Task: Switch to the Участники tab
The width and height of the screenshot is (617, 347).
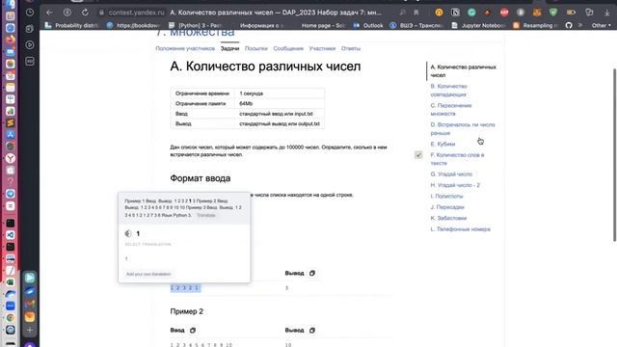Action: tap(322, 48)
